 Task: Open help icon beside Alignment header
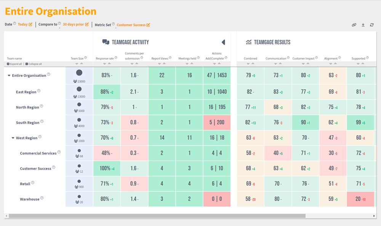[339, 58]
